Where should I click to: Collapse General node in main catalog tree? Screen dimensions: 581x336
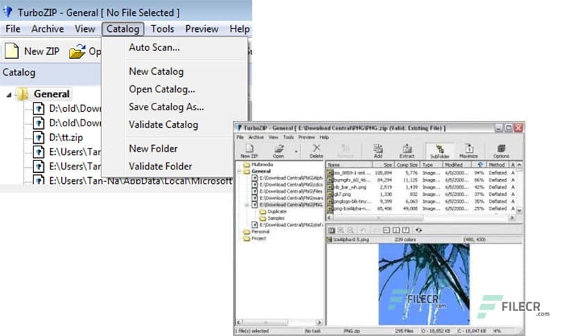[x=9, y=94]
